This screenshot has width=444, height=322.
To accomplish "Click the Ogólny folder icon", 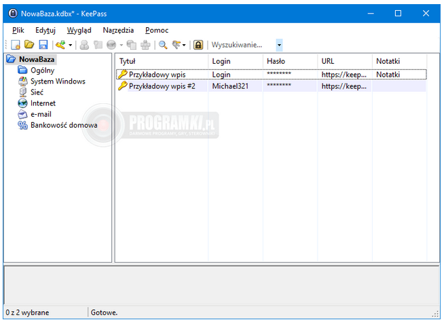I will pos(22,70).
